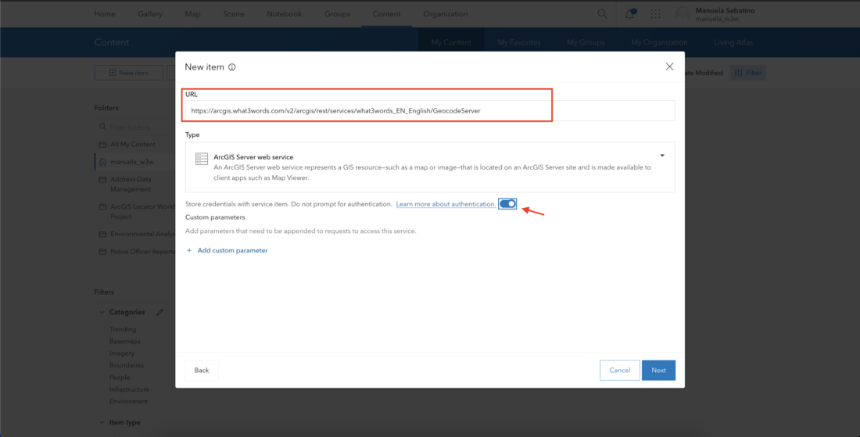Select the Boundaries category filter

(126, 365)
